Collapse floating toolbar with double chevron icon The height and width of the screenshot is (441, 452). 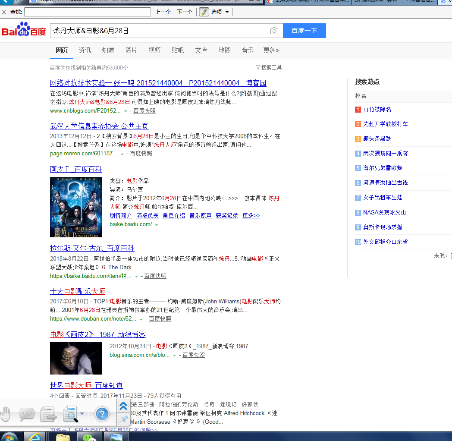click(123, 406)
